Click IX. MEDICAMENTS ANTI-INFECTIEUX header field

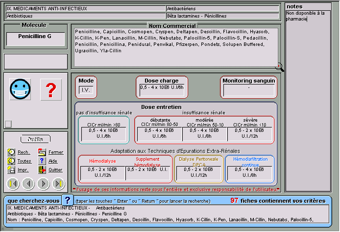pos(86,9)
